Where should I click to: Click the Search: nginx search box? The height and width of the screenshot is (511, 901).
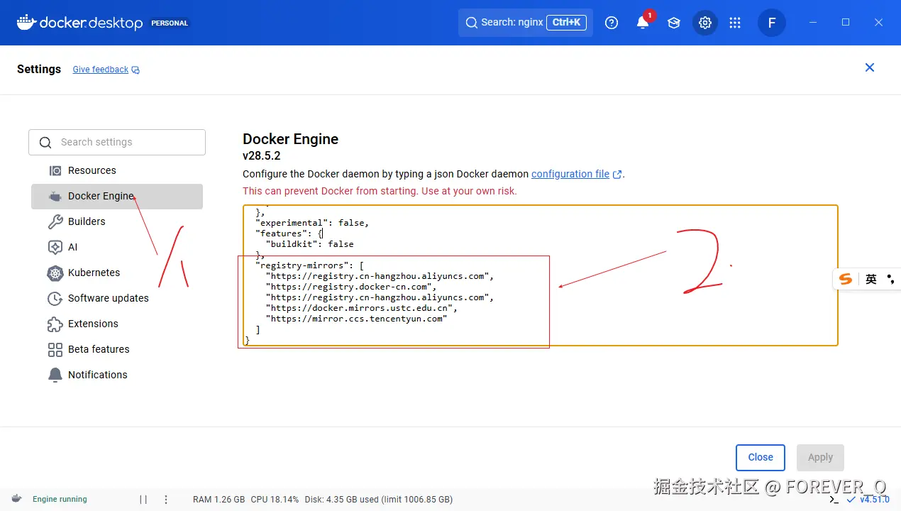click(526, 23)
